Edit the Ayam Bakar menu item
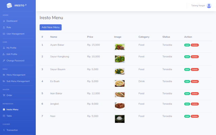Screen dimensions: 216x135 click(x=187, y=45)
